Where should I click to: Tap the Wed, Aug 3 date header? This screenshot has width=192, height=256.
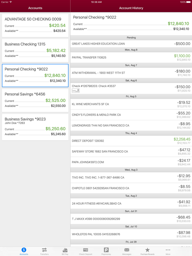click(131, 170)
